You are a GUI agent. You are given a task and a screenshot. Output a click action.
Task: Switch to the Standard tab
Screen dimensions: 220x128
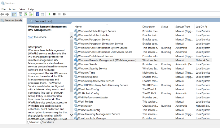47,122
